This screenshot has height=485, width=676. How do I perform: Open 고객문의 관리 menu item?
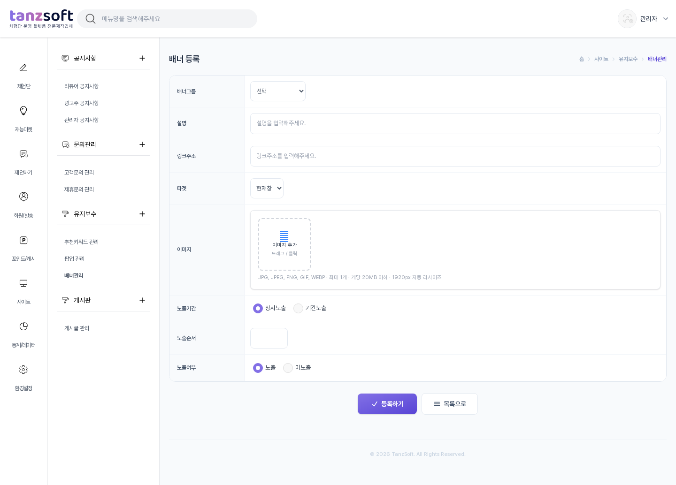pyautogui.click(x=79, y=173)
